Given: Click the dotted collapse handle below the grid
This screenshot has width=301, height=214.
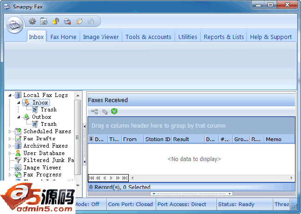Looking at the screenshot, I should [x=192, y=194].
